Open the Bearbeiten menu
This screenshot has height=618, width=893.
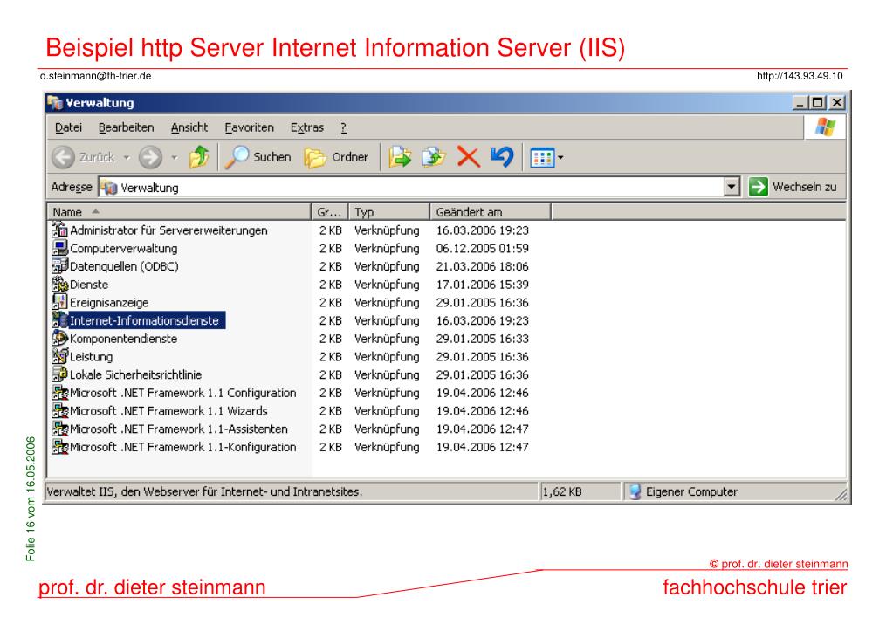126,127
